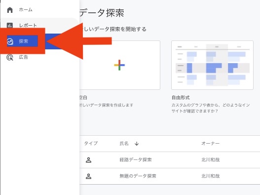
Task: Click the 自由形式 description text
Action: tap(211, 108)
